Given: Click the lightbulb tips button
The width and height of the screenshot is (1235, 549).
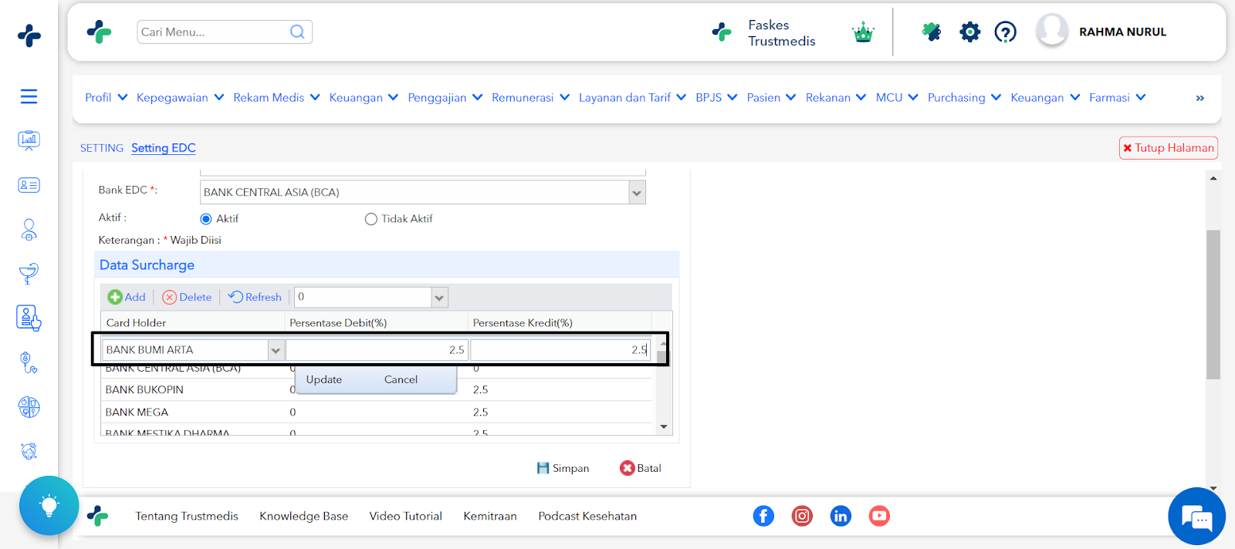Looking at the screenshot, I should (x=49, y=506).
